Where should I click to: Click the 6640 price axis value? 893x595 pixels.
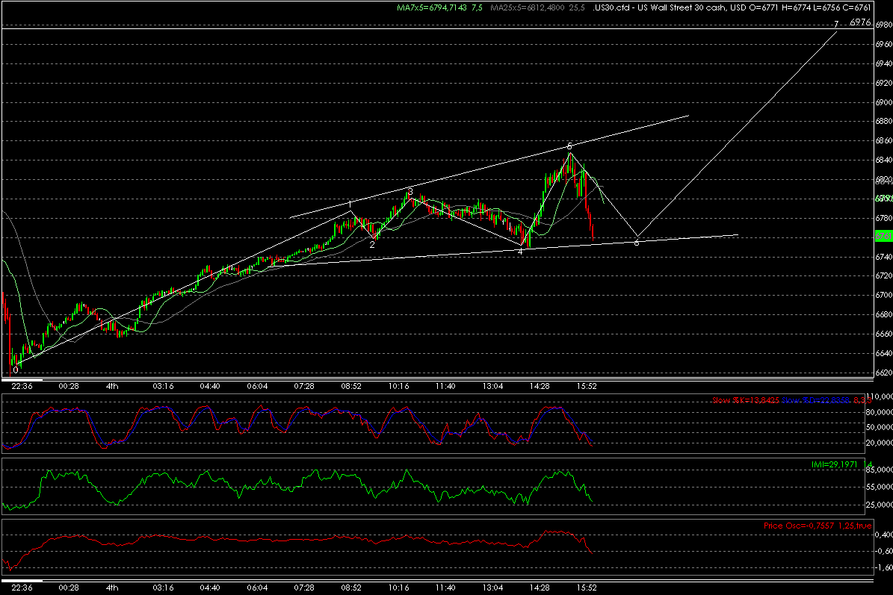click(884, 353)
